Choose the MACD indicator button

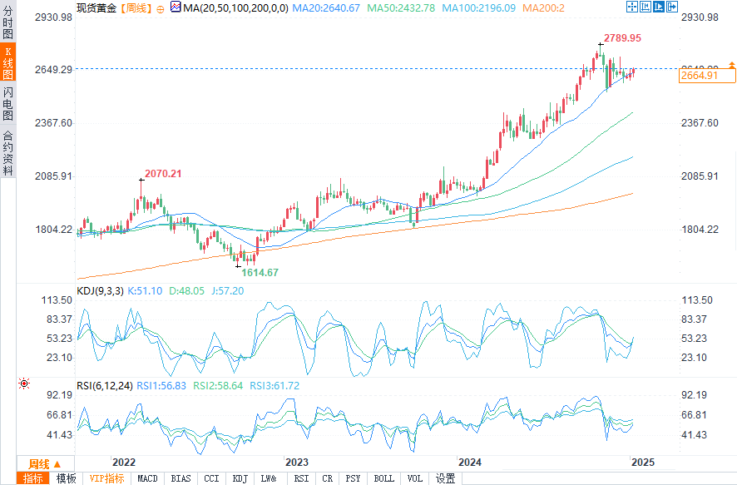pos(147,478)
